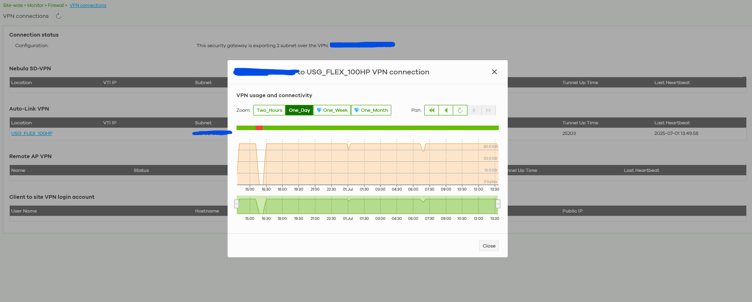Click Tunnel Up Time header in Auto-Link VPN table

580,123
